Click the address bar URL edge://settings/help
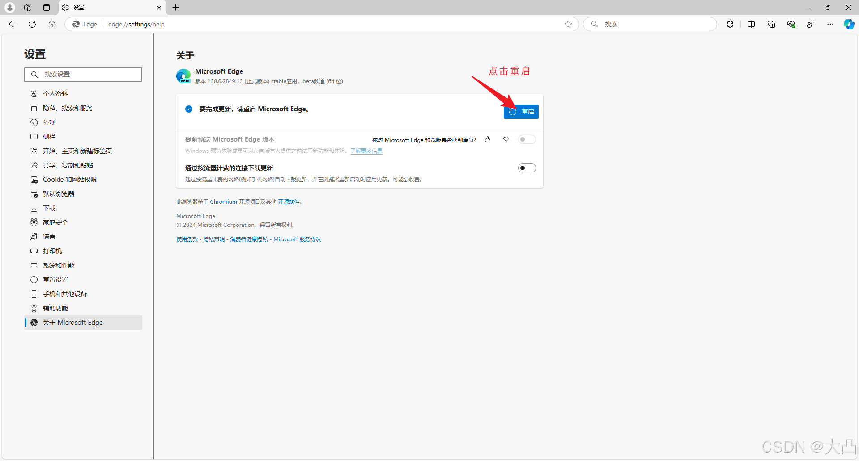This screenshot has height=461, width=859. click(x=136, y=24)
